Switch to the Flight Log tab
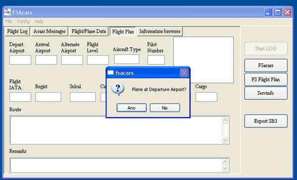Image resolution: width=297 pixels, height=180 pixels. pos(17,31)
